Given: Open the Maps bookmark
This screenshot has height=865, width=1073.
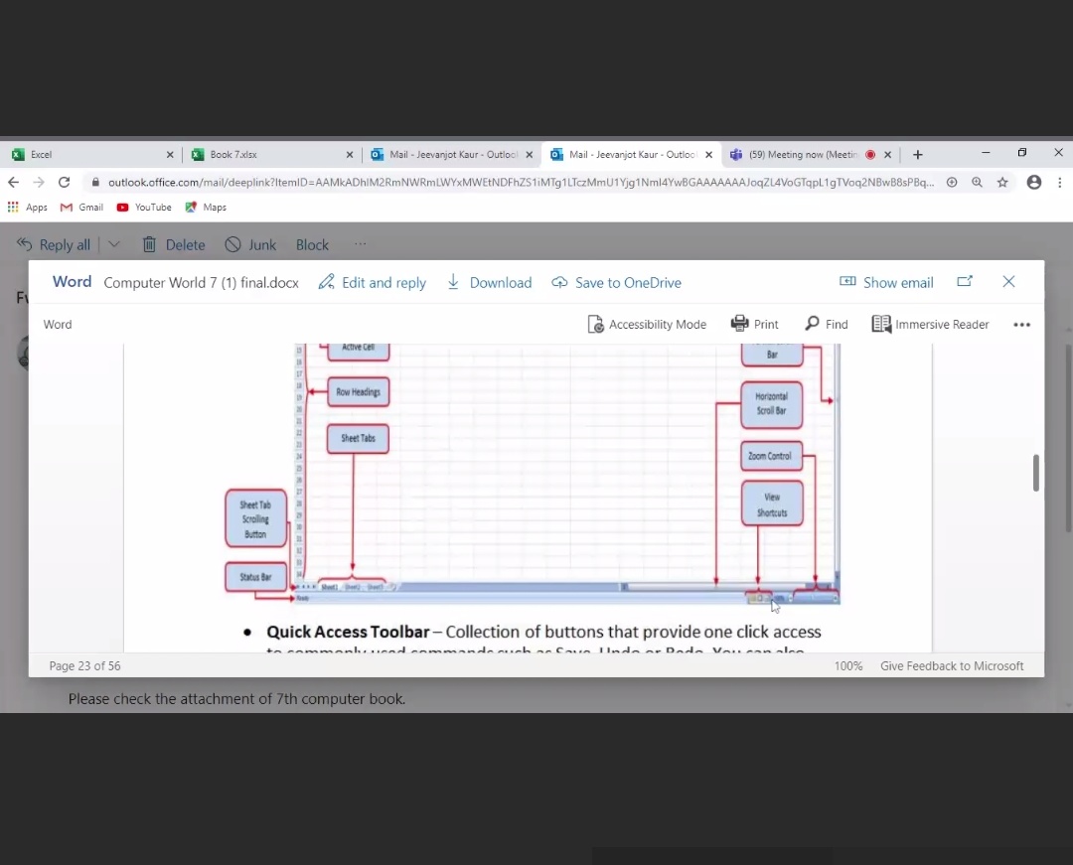Looking at the screenshot, I should [x=206, y=208].
